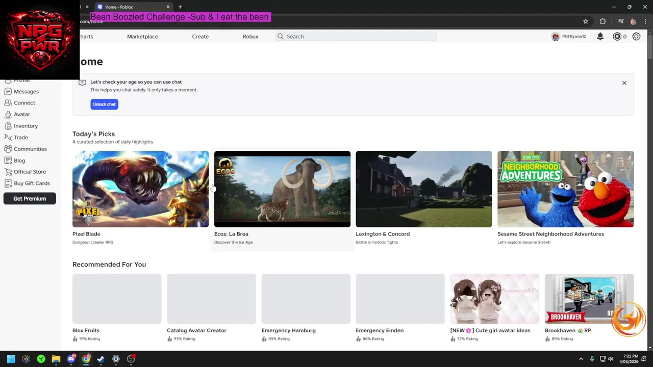Image resolution: width=653 pixels, height=367 pixels.
Task: Open Chrome media controls icon
Action: [620, 21]
